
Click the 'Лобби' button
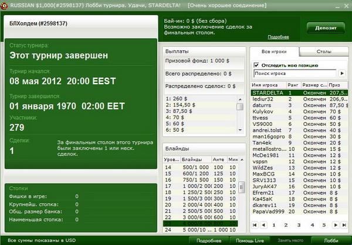point(331,240)
